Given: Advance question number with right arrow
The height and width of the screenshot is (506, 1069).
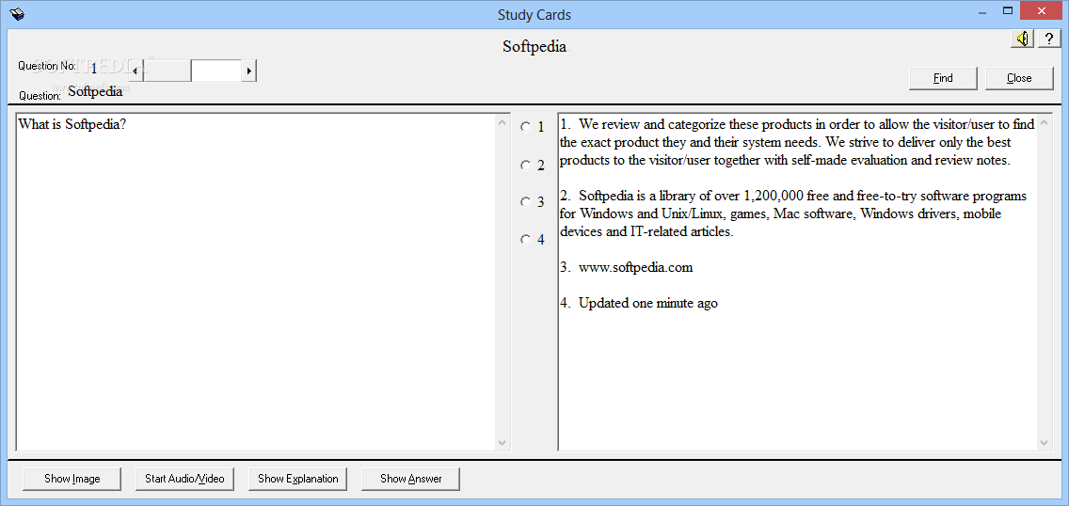Looking at the screenshot, I should pos(248,71).
